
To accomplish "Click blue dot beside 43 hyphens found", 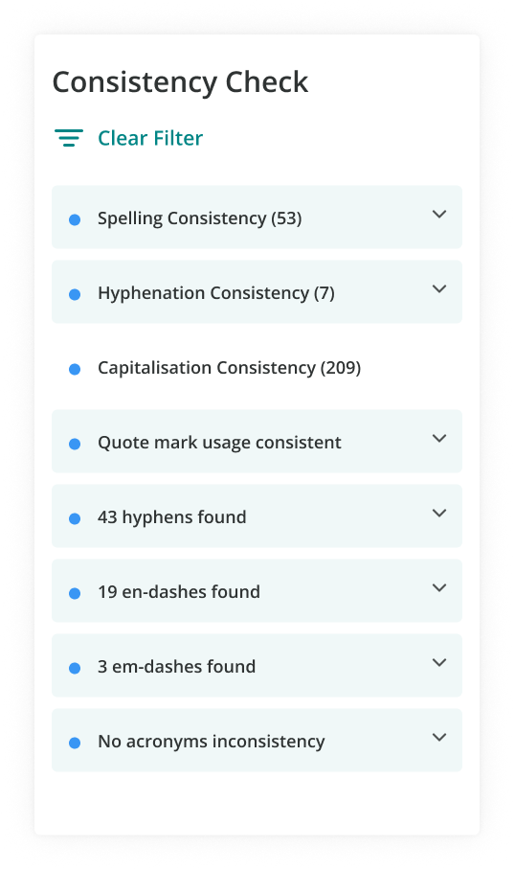I will [x=75, y=518].
